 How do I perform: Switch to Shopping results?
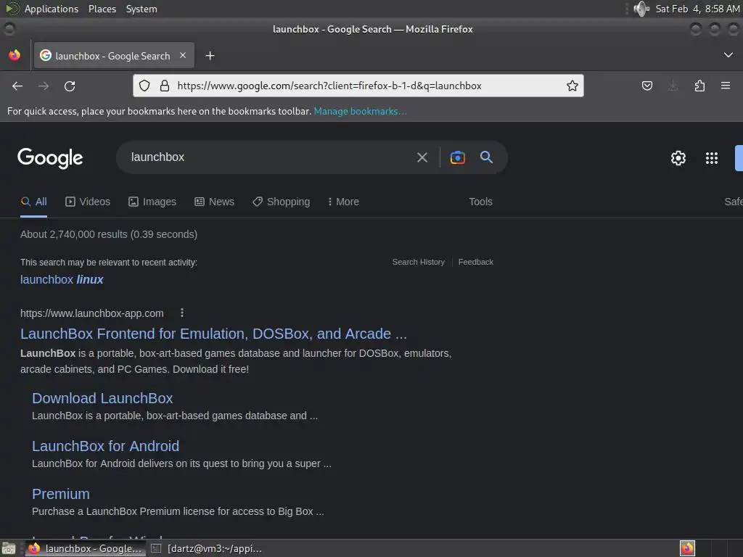[281, 202]
